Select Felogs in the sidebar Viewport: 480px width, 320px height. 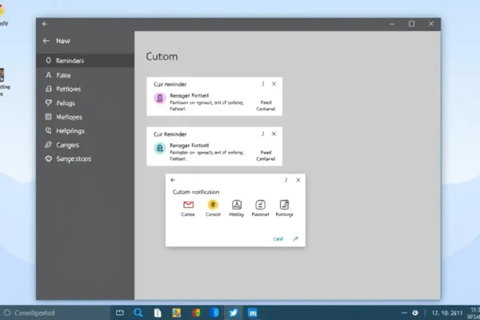(x=85, y=103)
